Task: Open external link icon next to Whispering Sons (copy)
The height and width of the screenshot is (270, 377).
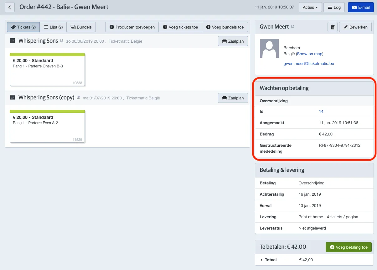Action: click(x=78, y=98)
